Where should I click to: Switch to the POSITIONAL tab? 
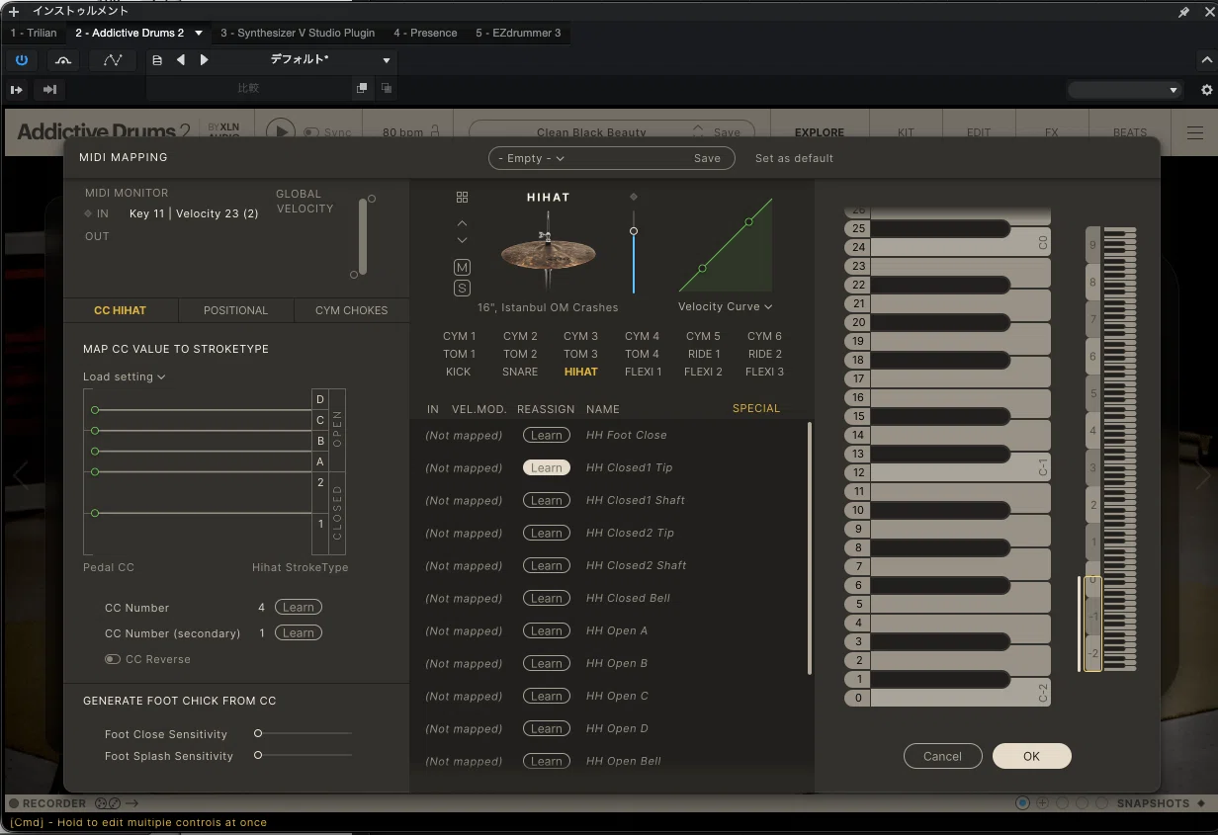point(235,310)
